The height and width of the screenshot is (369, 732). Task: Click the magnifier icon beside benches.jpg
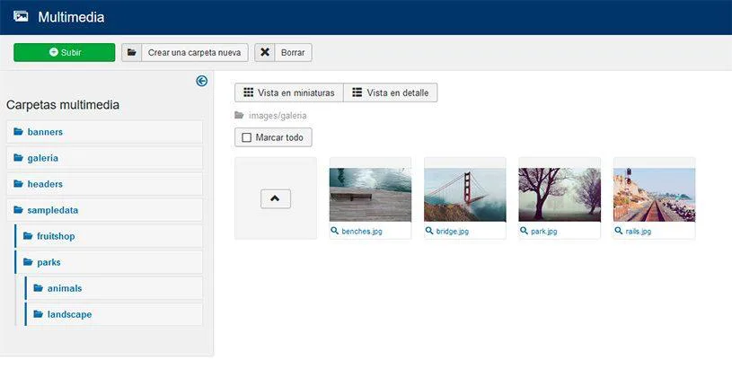335,231
